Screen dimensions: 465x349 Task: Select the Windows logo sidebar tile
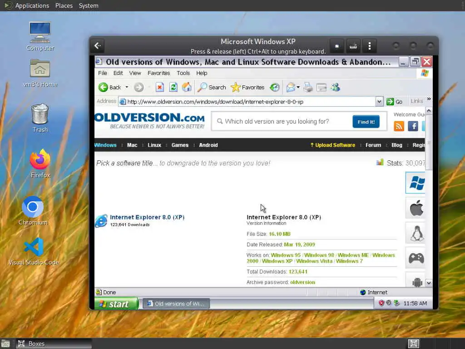pyautogui.click(x=416, y=183)
